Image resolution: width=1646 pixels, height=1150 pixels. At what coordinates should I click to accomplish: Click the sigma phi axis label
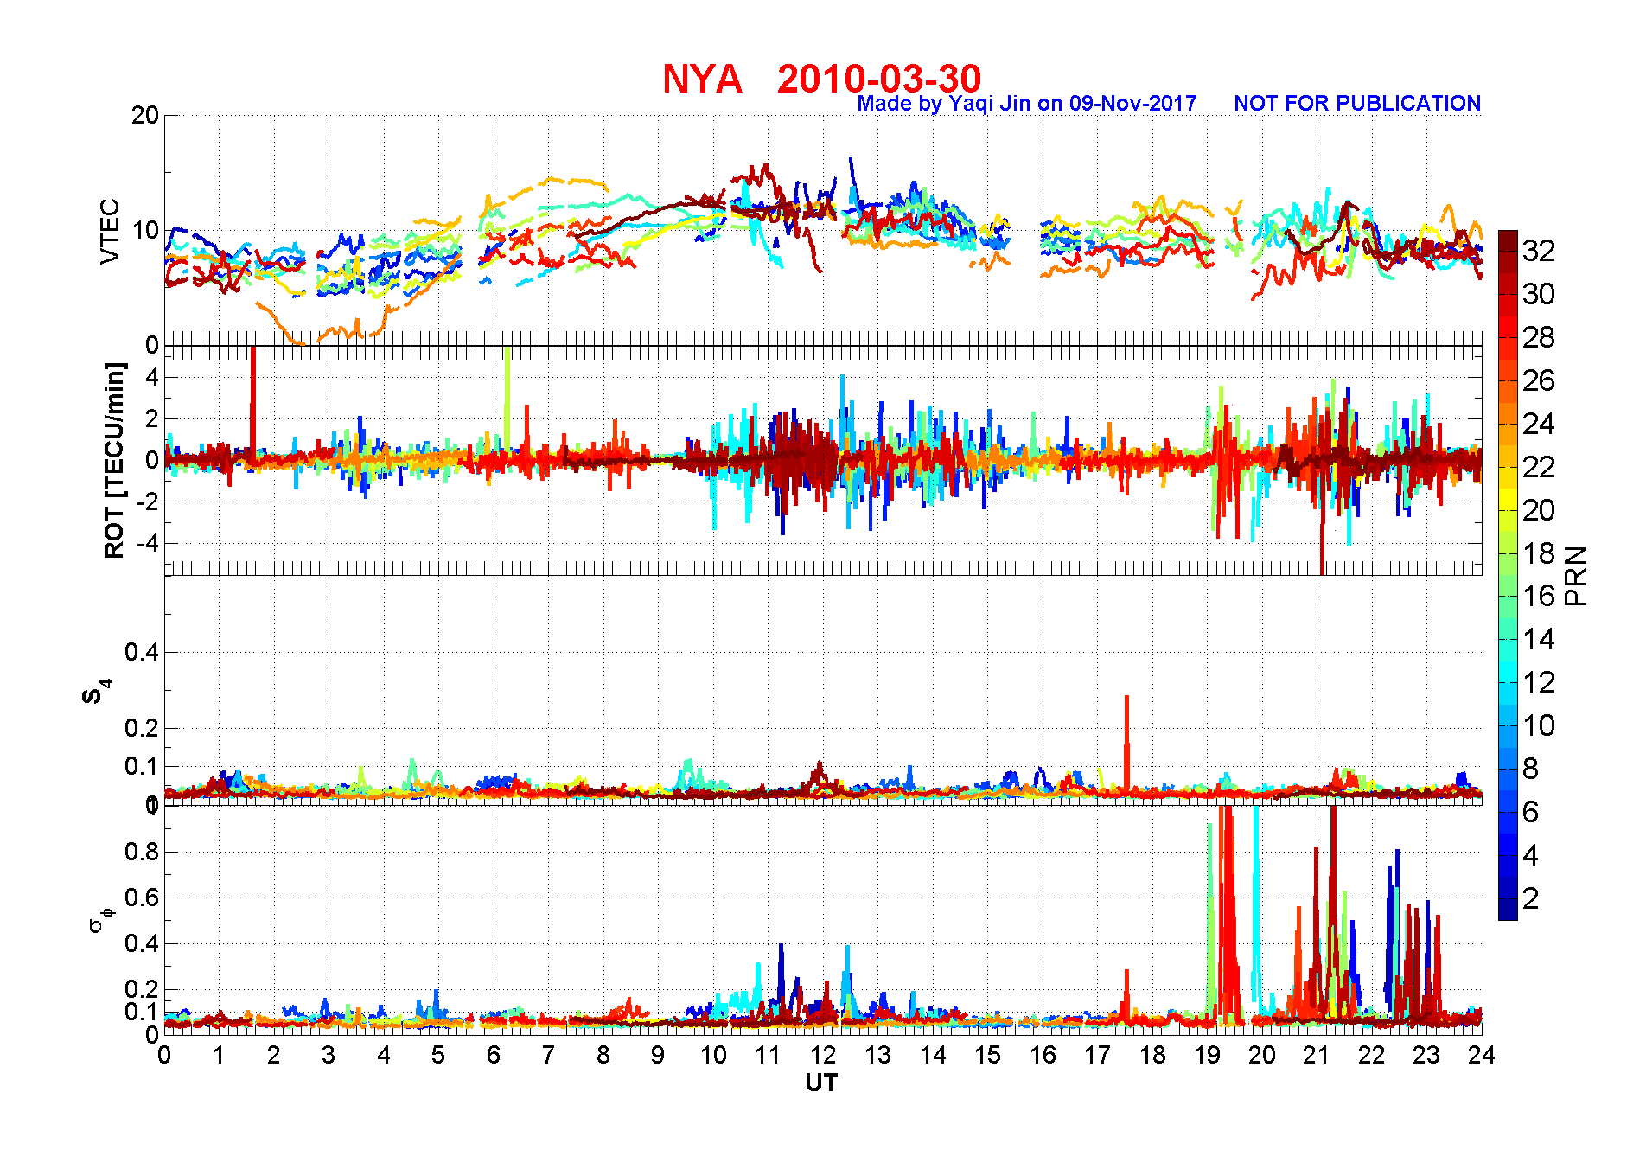pyautogui.click(x=99, y=919)
